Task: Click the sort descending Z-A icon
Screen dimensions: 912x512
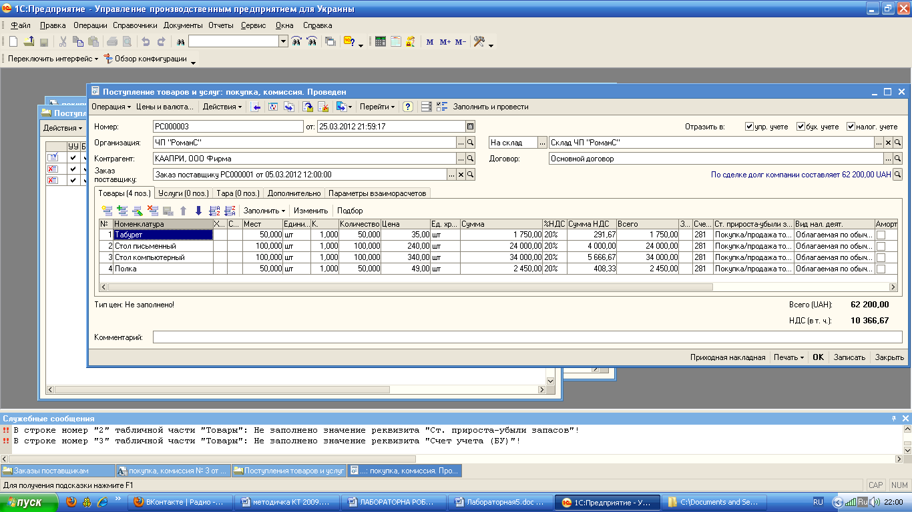Action: click(x=230, y=211)
